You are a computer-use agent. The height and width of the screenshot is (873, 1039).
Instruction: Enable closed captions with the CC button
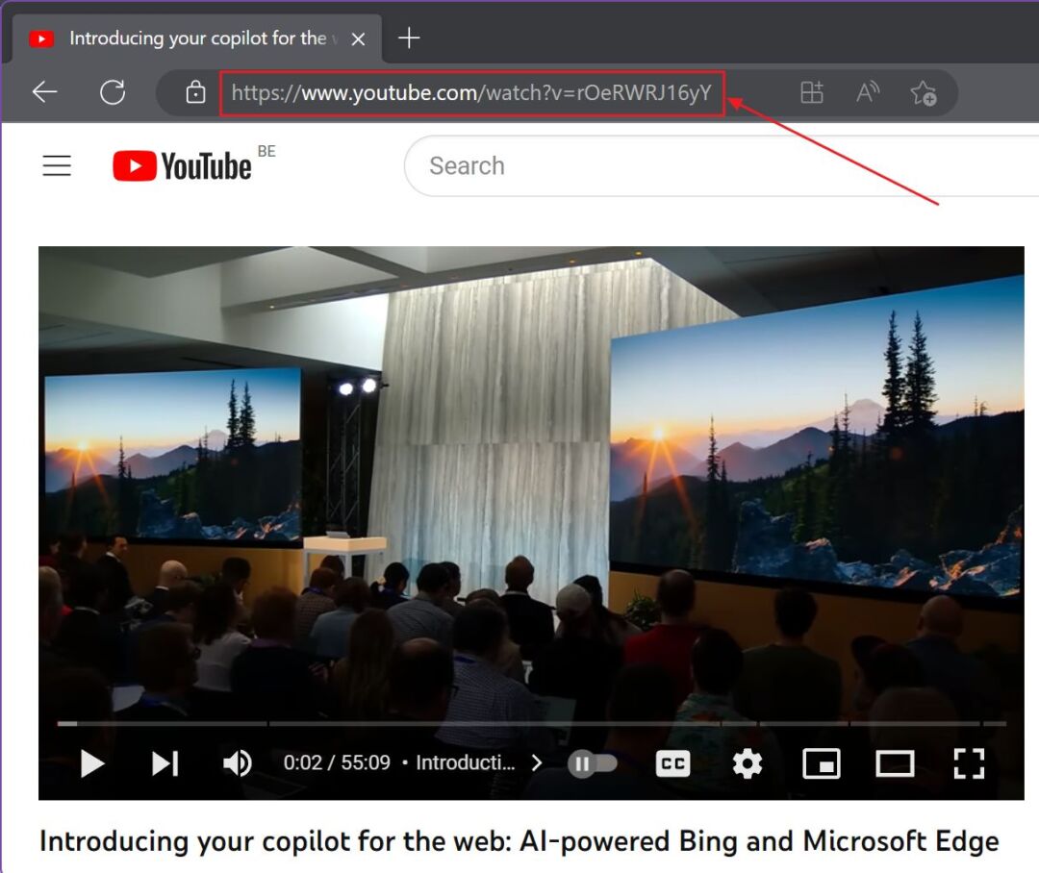point(672,762)
